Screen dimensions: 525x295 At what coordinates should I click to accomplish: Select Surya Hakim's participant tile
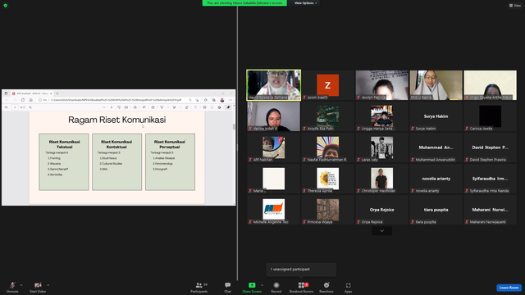(x=436, y=116)
